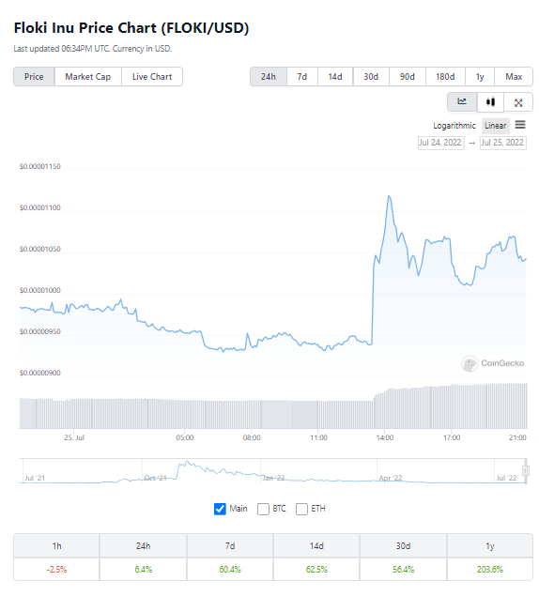Click the navigator range handle at Jul '22

[x=526, y=471]
